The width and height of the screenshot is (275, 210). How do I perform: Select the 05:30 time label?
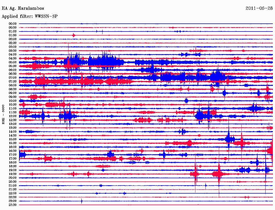(13, 66)
